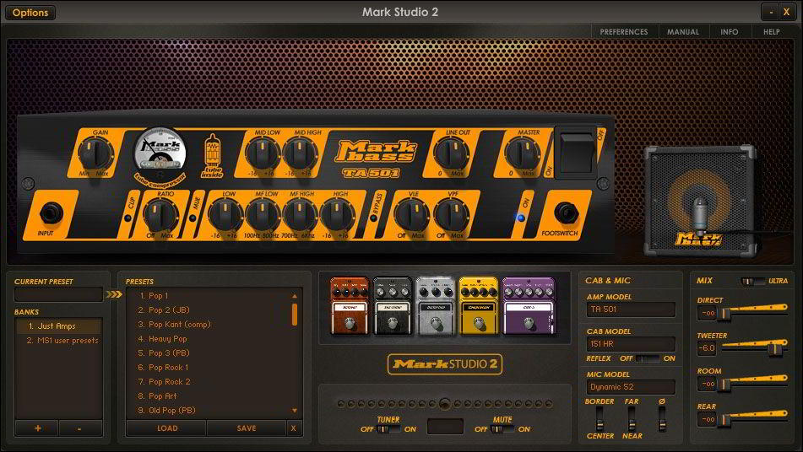Open the AMP MODEL selector showing TA 501
Viewport: 803px width, 452px height.
point(631,309)
